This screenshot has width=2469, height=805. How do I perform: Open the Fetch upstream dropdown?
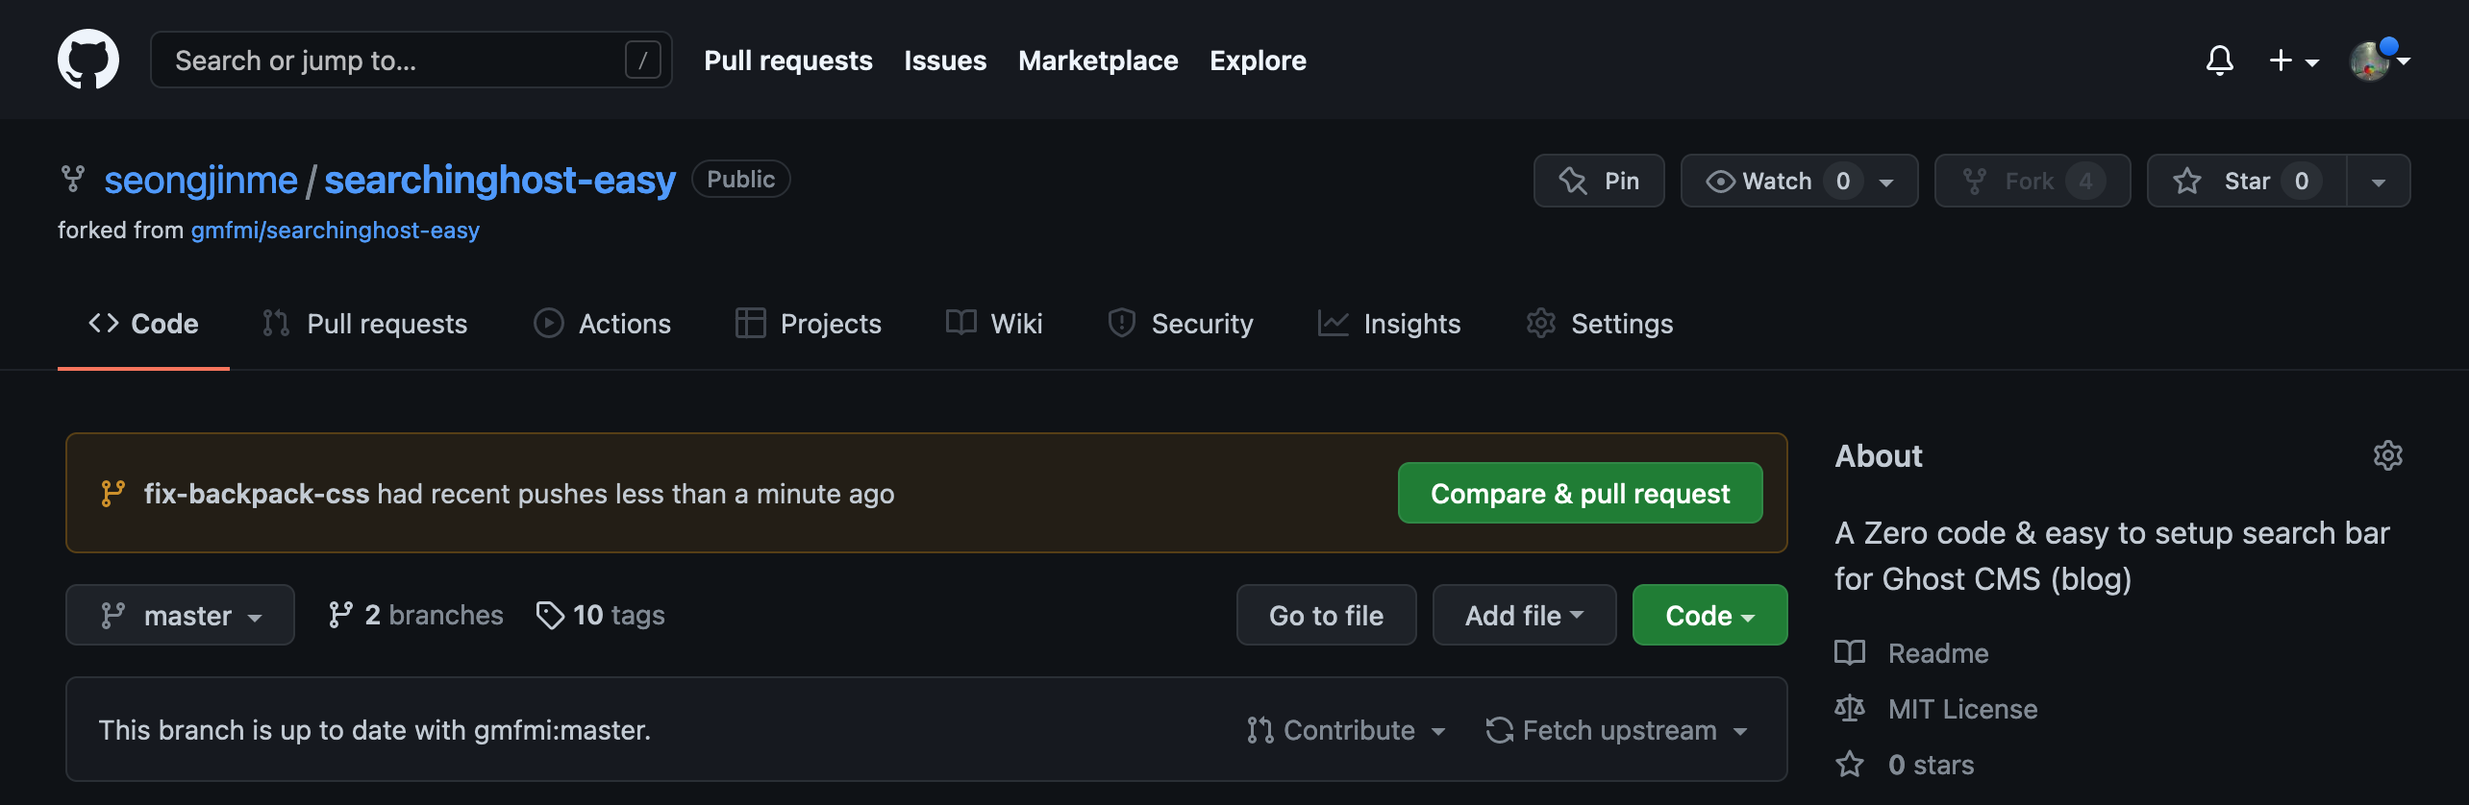(x=1616, y=730)
